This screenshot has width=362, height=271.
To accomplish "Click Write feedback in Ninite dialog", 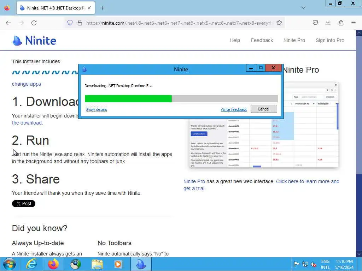I will (x=234, y=109).
